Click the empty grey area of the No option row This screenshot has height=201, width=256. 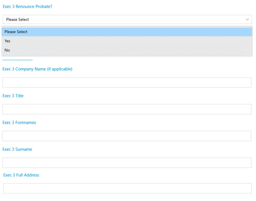click(x=131, y=50)
